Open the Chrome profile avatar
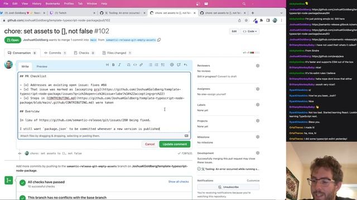 pyautogui.click(x=275, y=21)
